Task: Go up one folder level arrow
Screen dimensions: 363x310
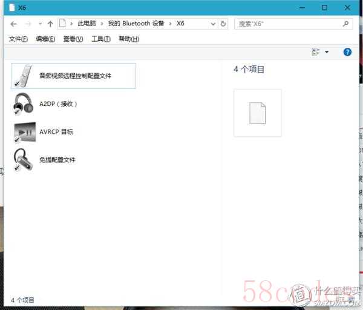Action: point(50,24)
